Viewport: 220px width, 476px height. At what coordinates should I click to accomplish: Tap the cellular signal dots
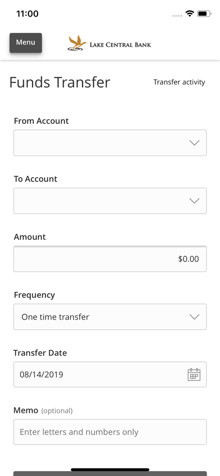pyautogui.click(x=177, y=16)
